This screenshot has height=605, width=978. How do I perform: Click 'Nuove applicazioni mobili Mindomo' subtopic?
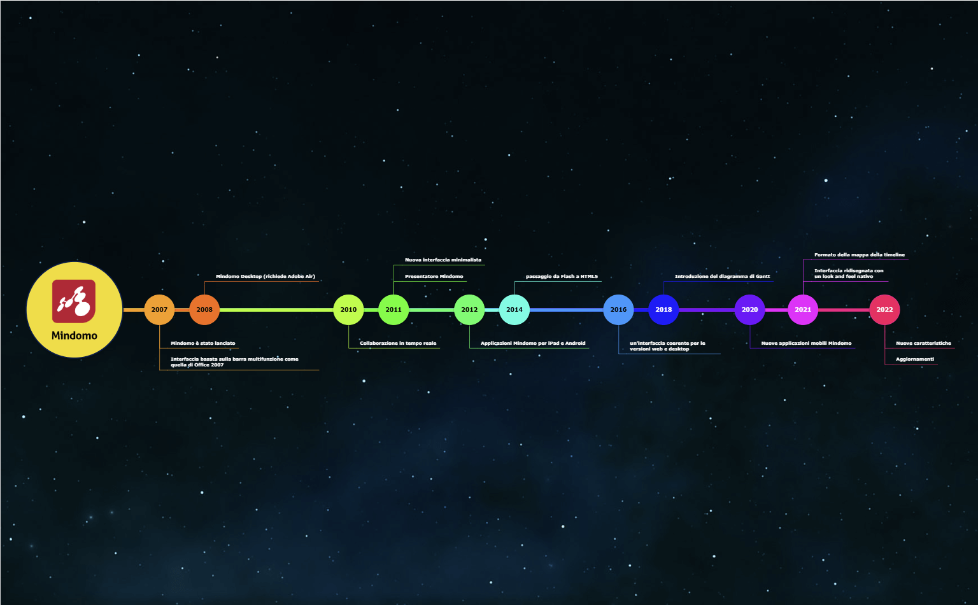806,344
